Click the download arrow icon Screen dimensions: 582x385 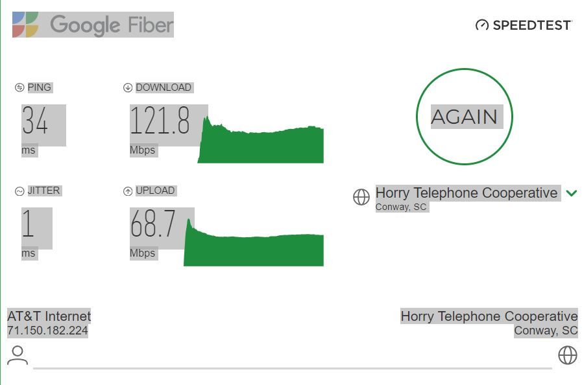point(128,87)
